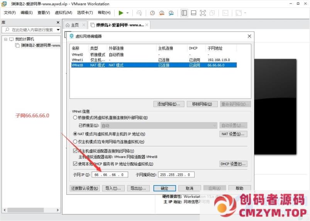The width and height of the screenshot is (310, 221).
Task: Select the VMnet8 NAT row in network list
Action: point(154,65)
